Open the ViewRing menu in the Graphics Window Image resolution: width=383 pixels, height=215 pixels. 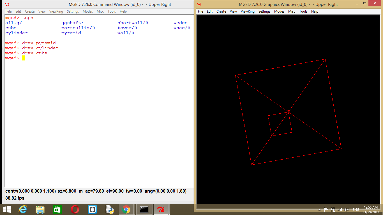tap(248, 11)
